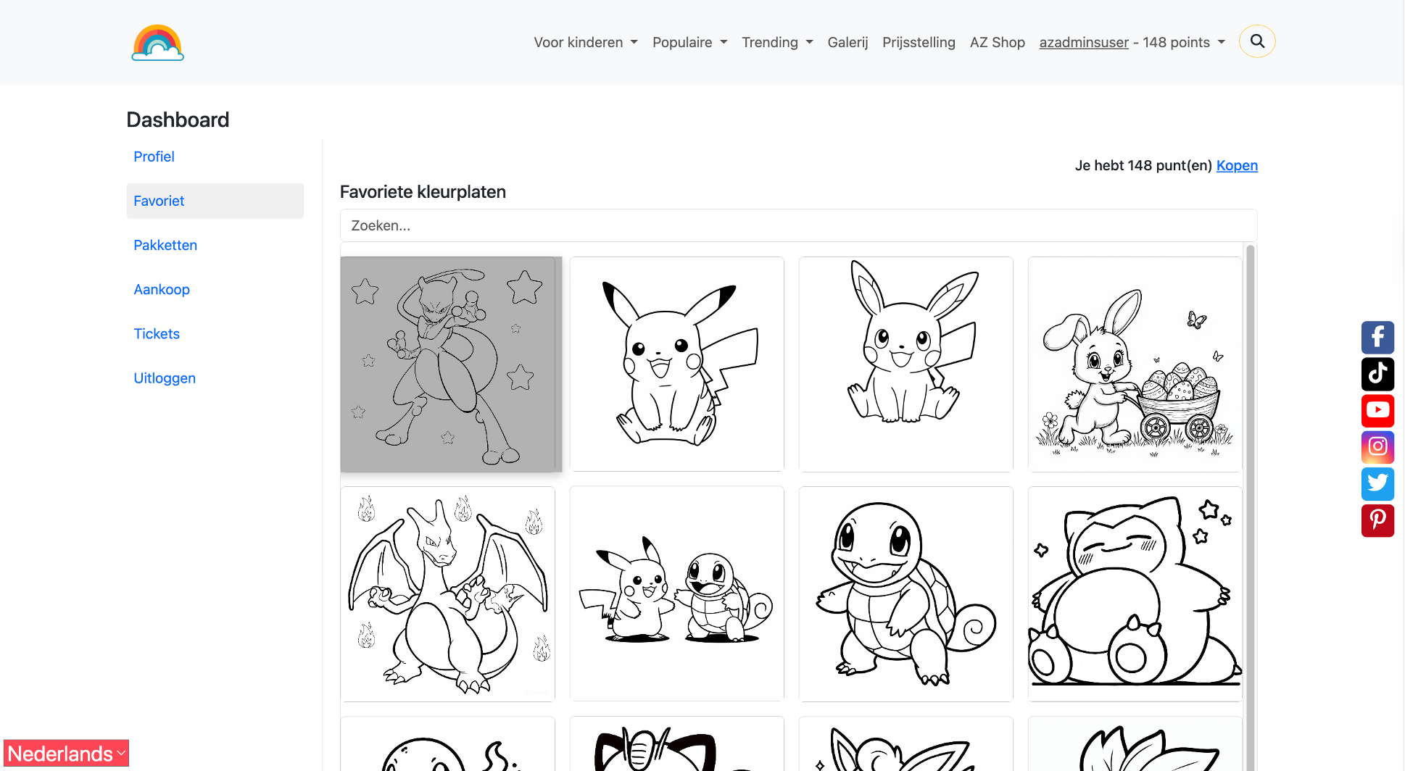Open the Pinterest social icon
1405x771 pixels.
[1377, 520]
